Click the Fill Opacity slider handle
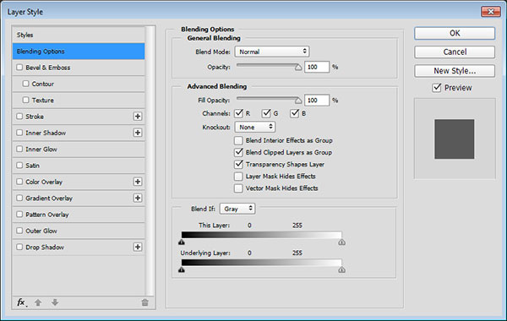 pos(298,101)
